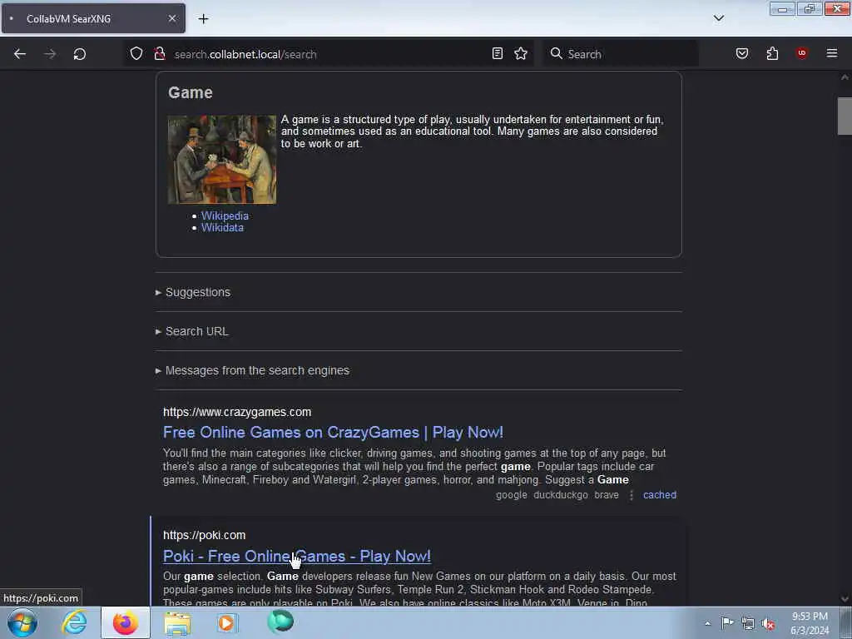This screenshot has width=852, height=639.
Task: Show hidden tray icons arrow
Action: coord(707,623)
